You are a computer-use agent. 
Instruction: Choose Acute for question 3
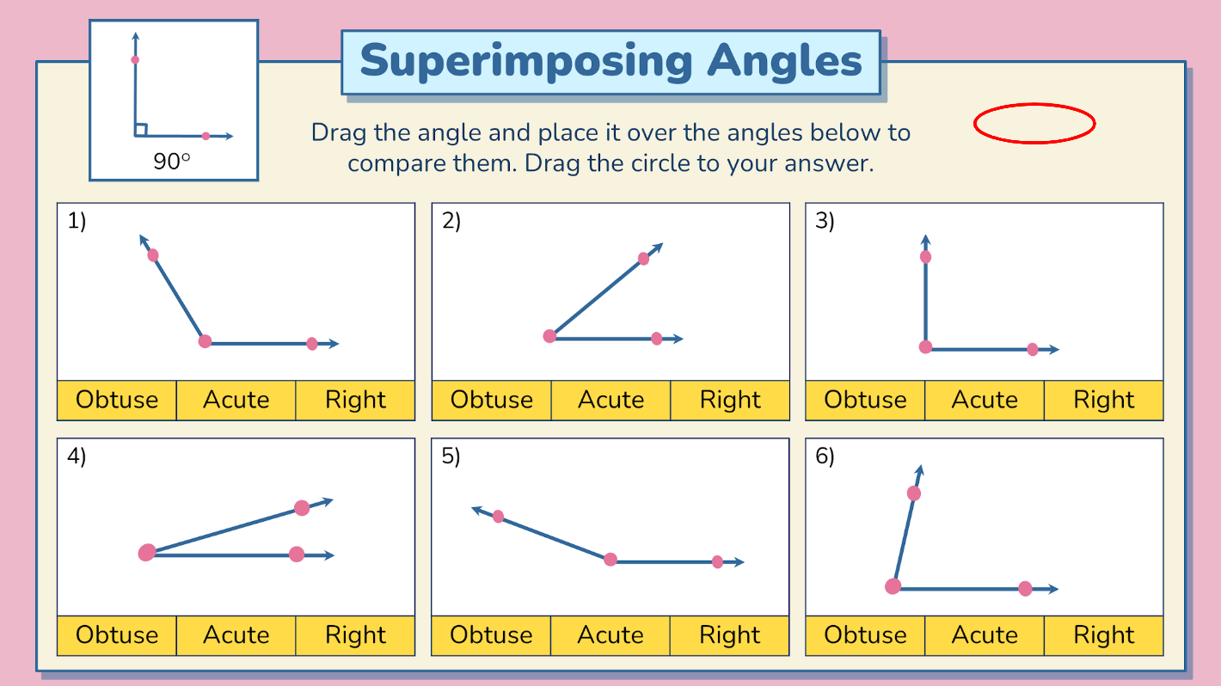click(x=985, y=400)
